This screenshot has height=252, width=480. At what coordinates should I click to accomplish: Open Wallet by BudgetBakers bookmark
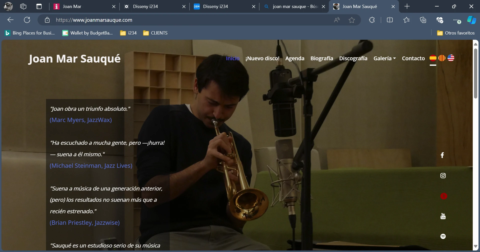pos(87,33)
